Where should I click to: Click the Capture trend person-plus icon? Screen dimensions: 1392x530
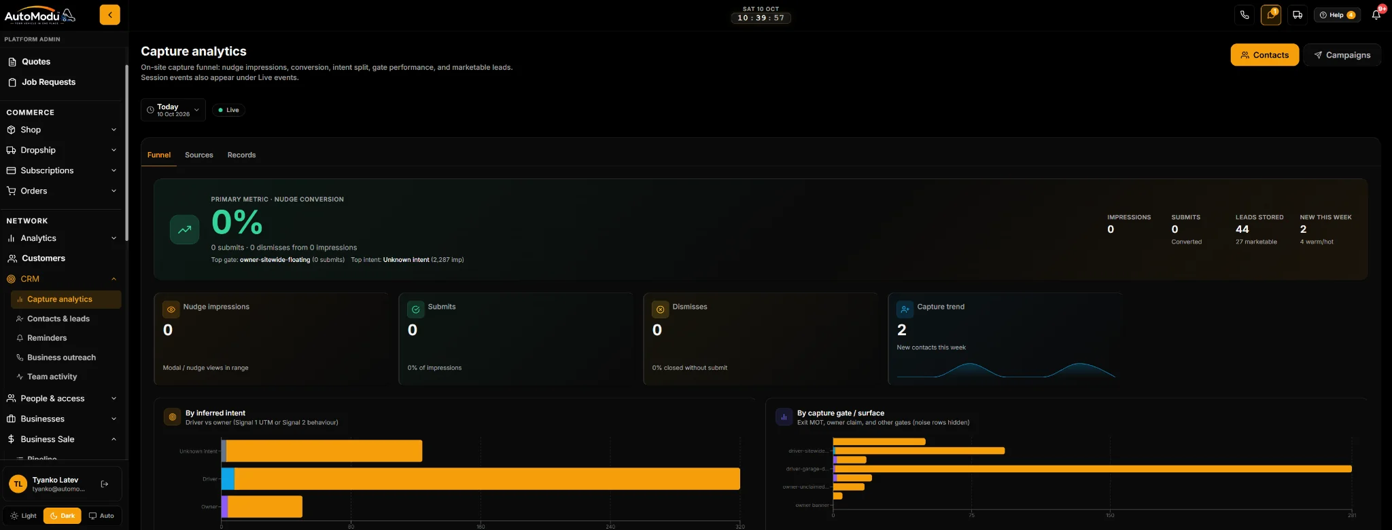[x=905, y=309]
